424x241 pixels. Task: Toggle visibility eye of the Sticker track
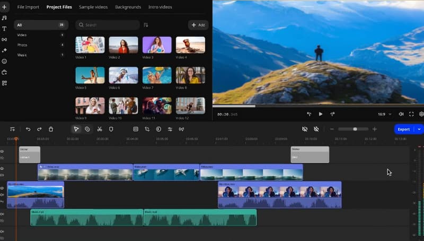[x=2, y=152]
